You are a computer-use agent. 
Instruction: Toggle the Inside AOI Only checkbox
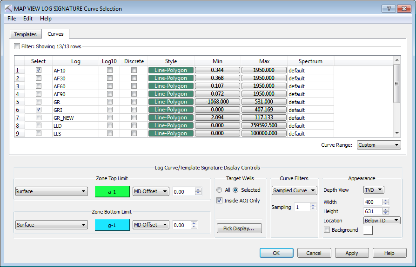[220, 201]
